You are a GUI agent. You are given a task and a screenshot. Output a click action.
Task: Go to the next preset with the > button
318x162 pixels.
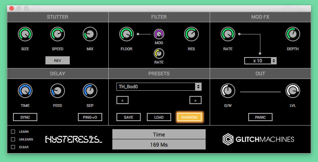(196, 100)
